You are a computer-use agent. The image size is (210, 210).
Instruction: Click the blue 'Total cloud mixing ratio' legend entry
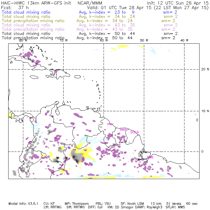[26, 12]
